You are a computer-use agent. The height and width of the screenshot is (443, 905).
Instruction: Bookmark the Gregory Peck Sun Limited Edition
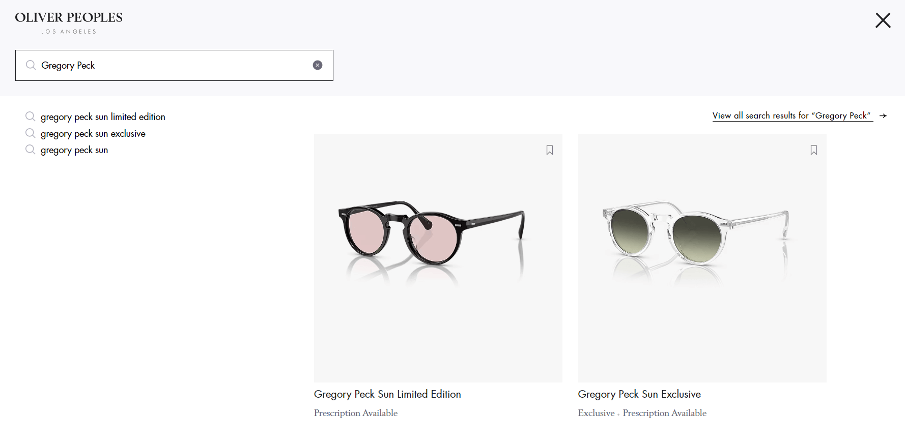click(550, 150)
